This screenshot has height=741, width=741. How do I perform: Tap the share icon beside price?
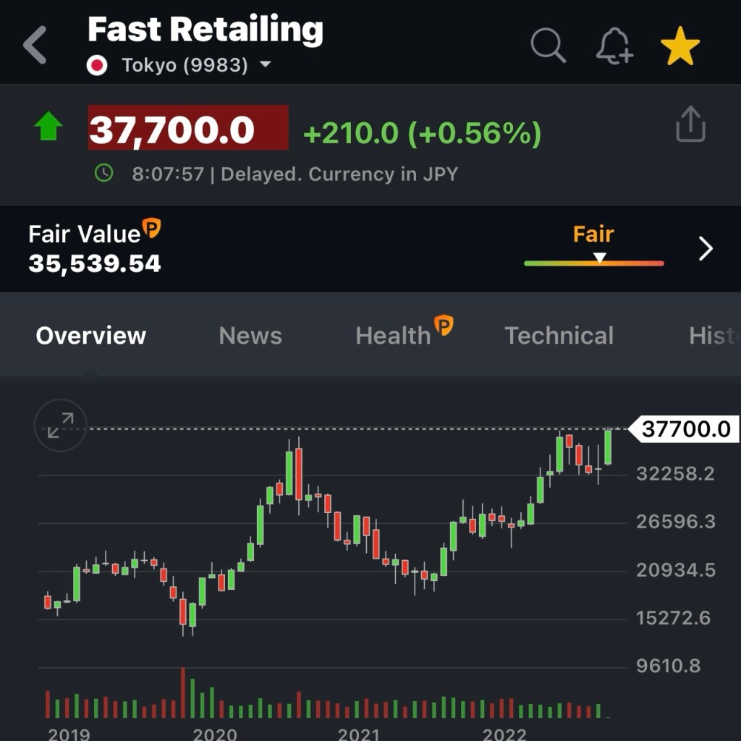[x=690, y=124]
